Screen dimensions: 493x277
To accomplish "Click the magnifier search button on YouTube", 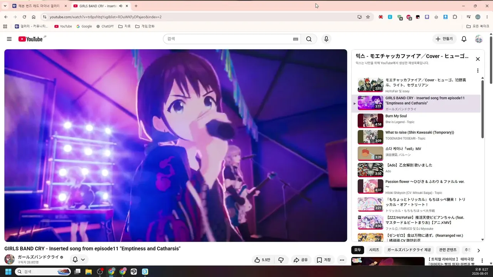I will [x=309, y=39].
